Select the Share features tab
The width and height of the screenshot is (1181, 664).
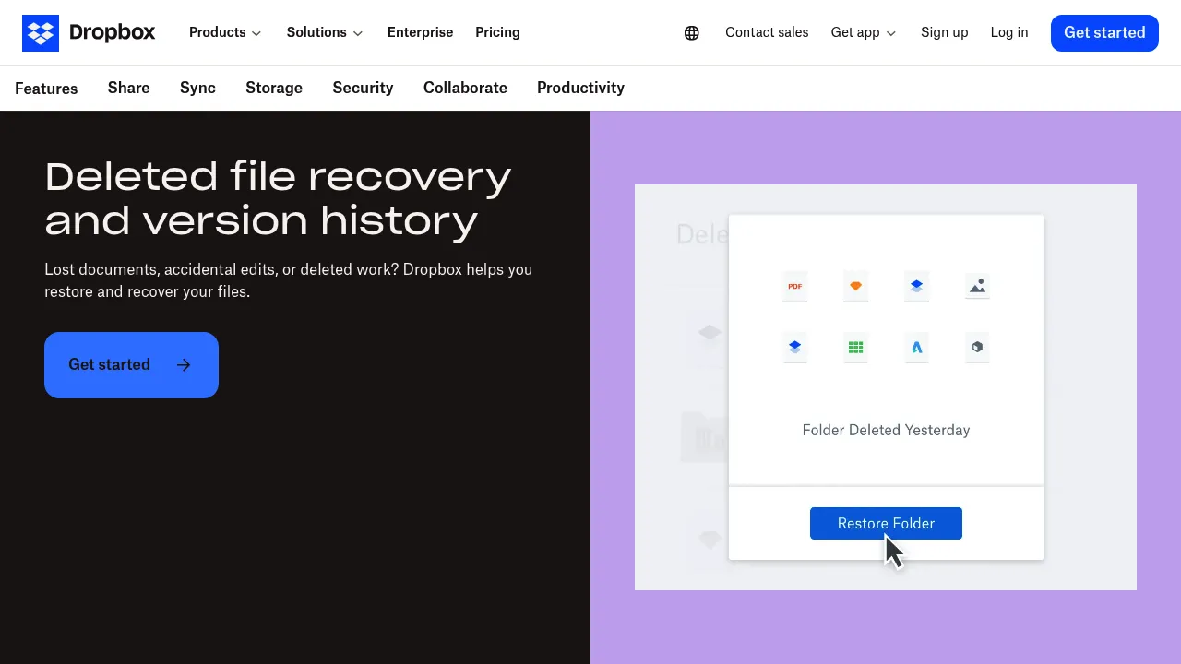pos(129,88)
